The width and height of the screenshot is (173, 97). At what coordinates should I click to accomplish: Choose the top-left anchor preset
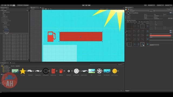(x=135, y=31)
